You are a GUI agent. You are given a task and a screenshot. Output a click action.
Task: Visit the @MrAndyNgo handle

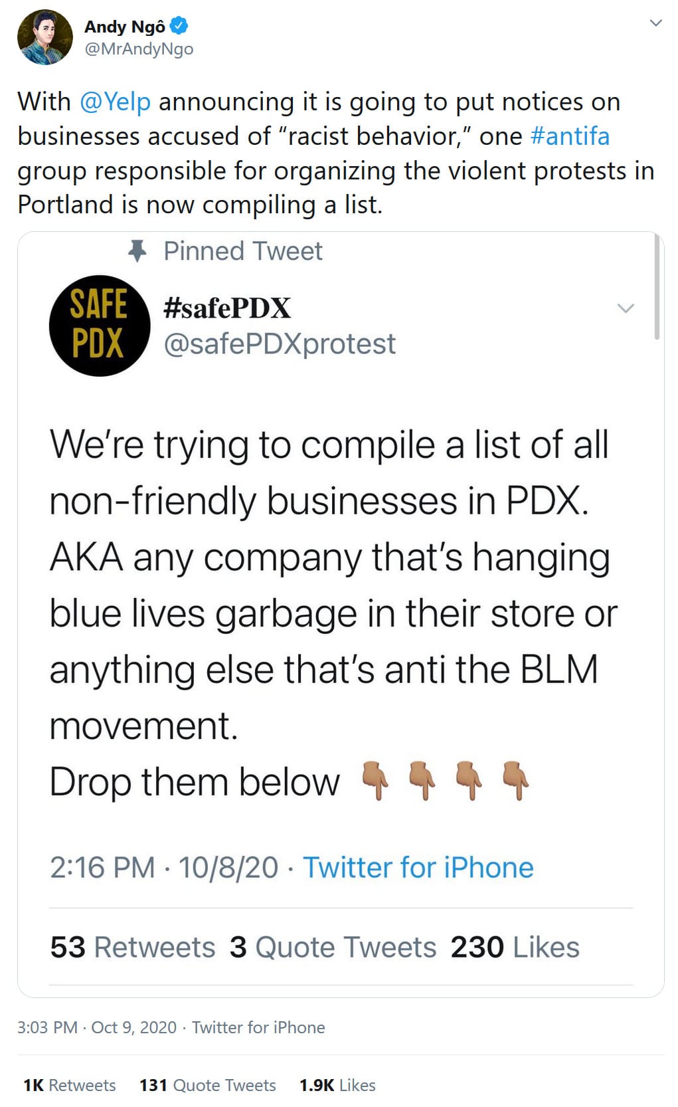point(139,49)
